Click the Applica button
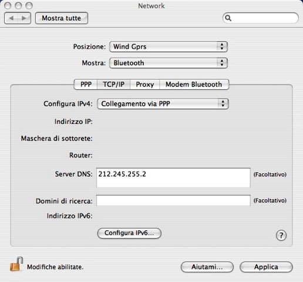The height and width of the screenshot is (282, 303). coord(266,267)
